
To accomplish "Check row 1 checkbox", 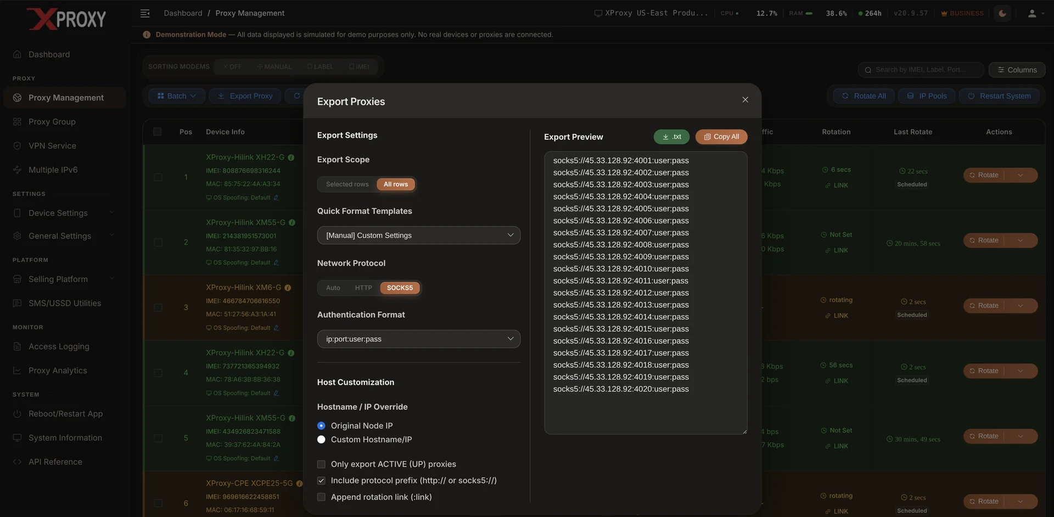I will [x=158, y=177].
